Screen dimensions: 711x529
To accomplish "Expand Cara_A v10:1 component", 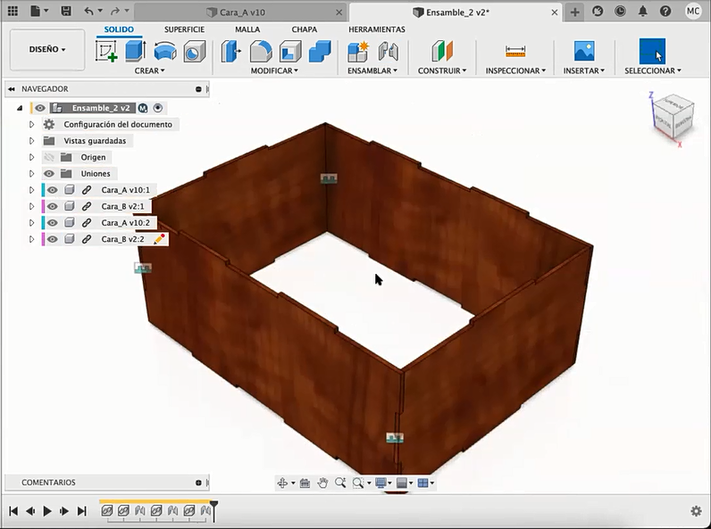I will 32,190.
